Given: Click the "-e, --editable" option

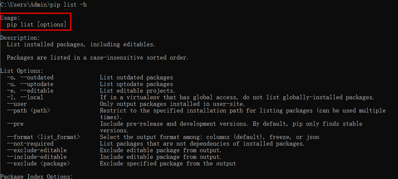Looking at the screenshot, I should [x=30, y=91].
